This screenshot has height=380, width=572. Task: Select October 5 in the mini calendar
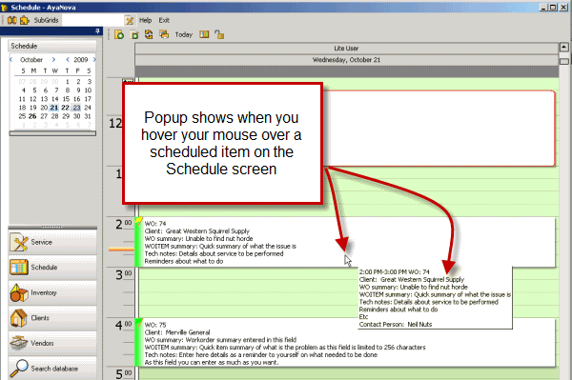pos(34,90)
